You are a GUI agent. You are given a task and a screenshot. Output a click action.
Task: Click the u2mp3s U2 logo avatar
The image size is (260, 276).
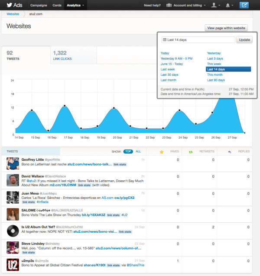pos(13,265)
